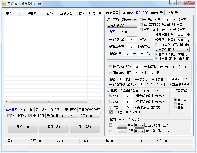The image size is (197, 153).
Task: Enable the 限制每轮时间 checkbox
Action: (110, 73)
